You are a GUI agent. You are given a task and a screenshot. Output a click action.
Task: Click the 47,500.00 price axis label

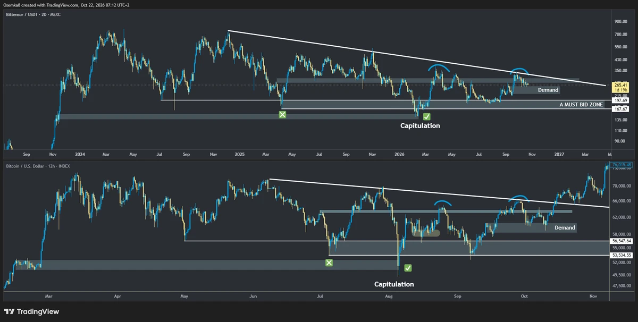tap(622, 286)
